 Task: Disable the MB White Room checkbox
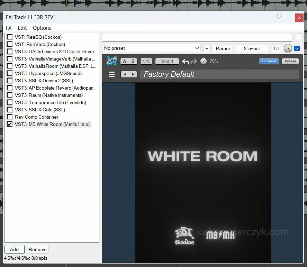[x=10, y=124]
